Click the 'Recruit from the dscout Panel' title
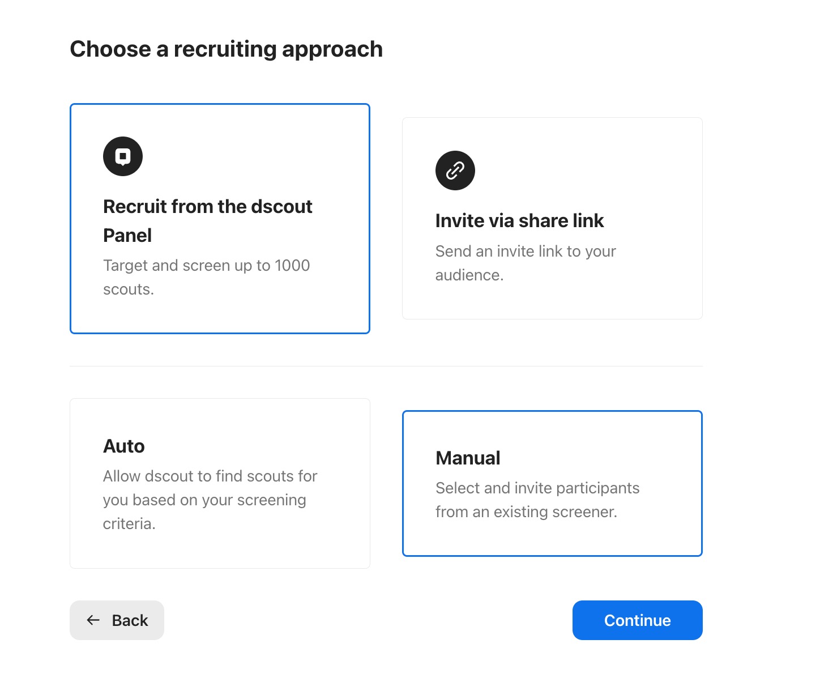The width and height of the screenshot is (820, 699). coord(208,221)
